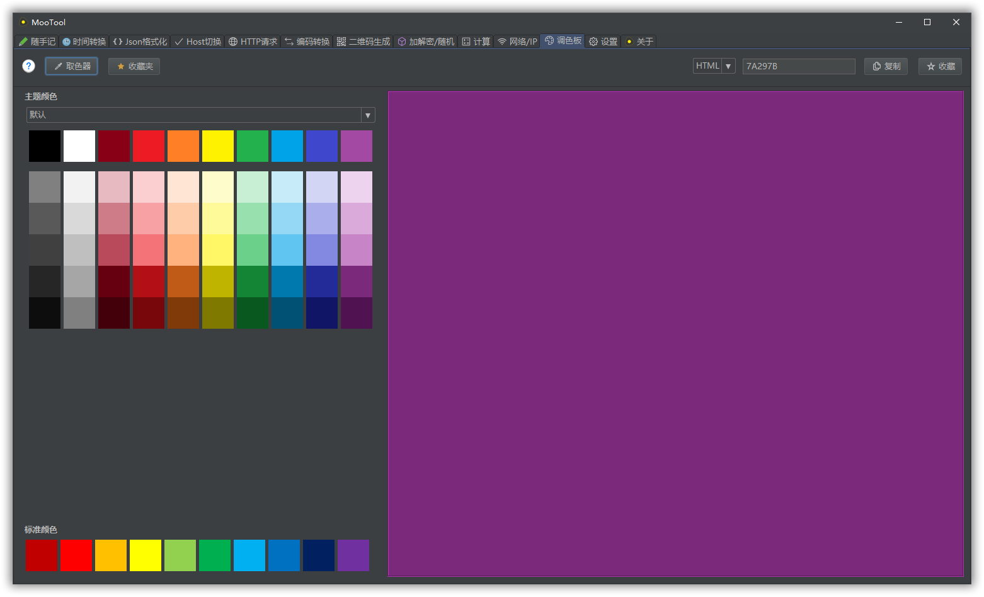Image resolution: width=984 pixels, height=597 pixels.
Task: Open the 随手记 notes tab
Action: (37, 42)
